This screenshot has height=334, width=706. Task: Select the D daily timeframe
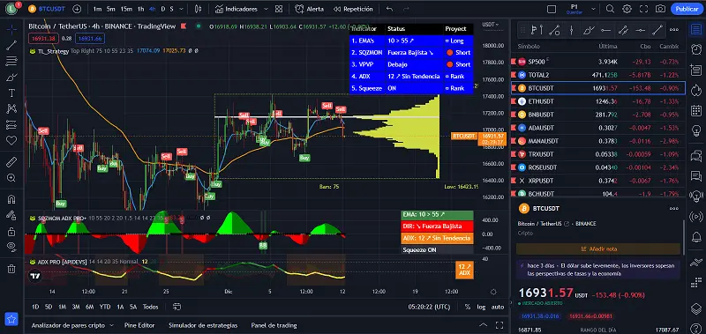[163, 9]
